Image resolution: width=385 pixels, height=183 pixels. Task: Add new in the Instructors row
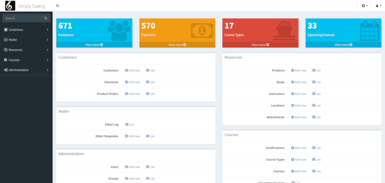click(x=299, y=94)
